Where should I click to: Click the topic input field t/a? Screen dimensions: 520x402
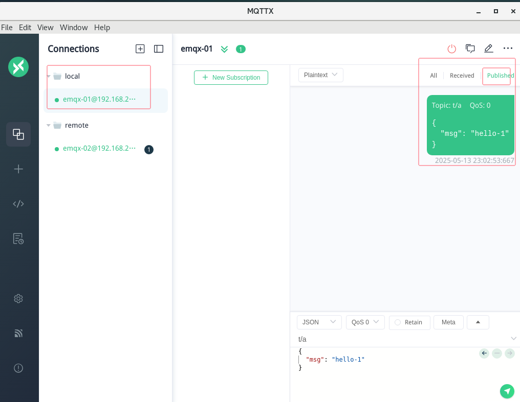(403, 339)
